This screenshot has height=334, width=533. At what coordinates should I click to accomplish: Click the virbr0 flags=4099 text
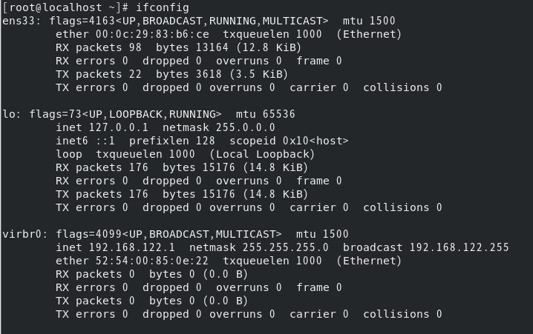click(x=89, y=234)
